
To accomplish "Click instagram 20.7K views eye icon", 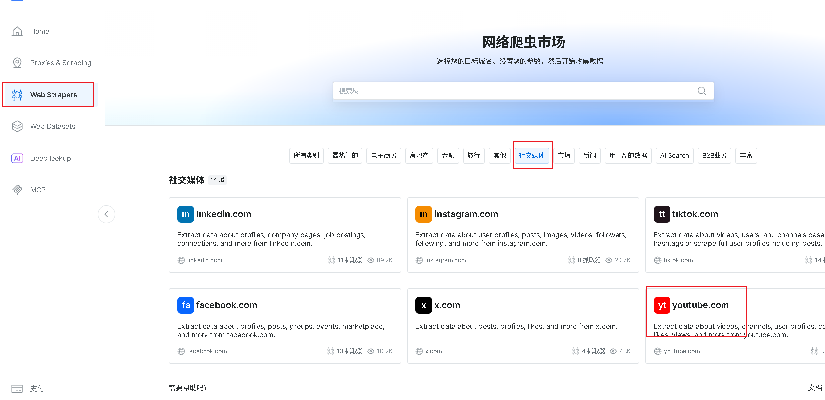I will click(609, 260).
